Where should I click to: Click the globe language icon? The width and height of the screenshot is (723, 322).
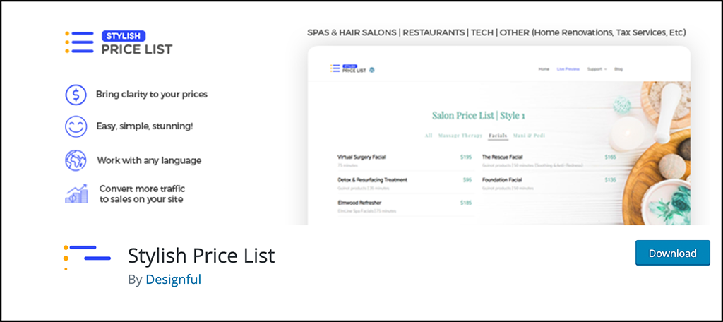[x=76, y=160]
